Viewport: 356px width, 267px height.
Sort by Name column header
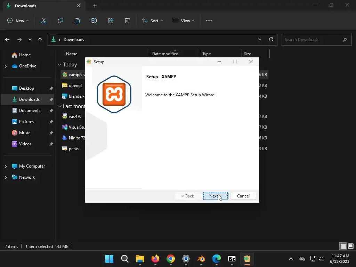[72, 54]
